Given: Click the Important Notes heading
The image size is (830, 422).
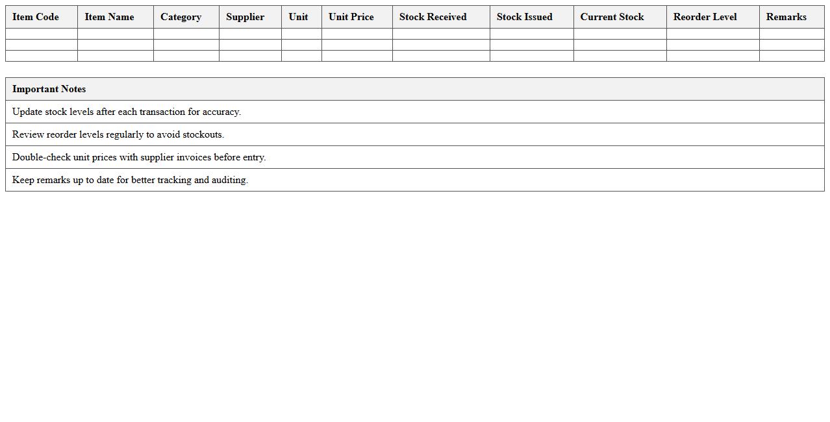Looking at the screenshot, I should coord(49,89).
